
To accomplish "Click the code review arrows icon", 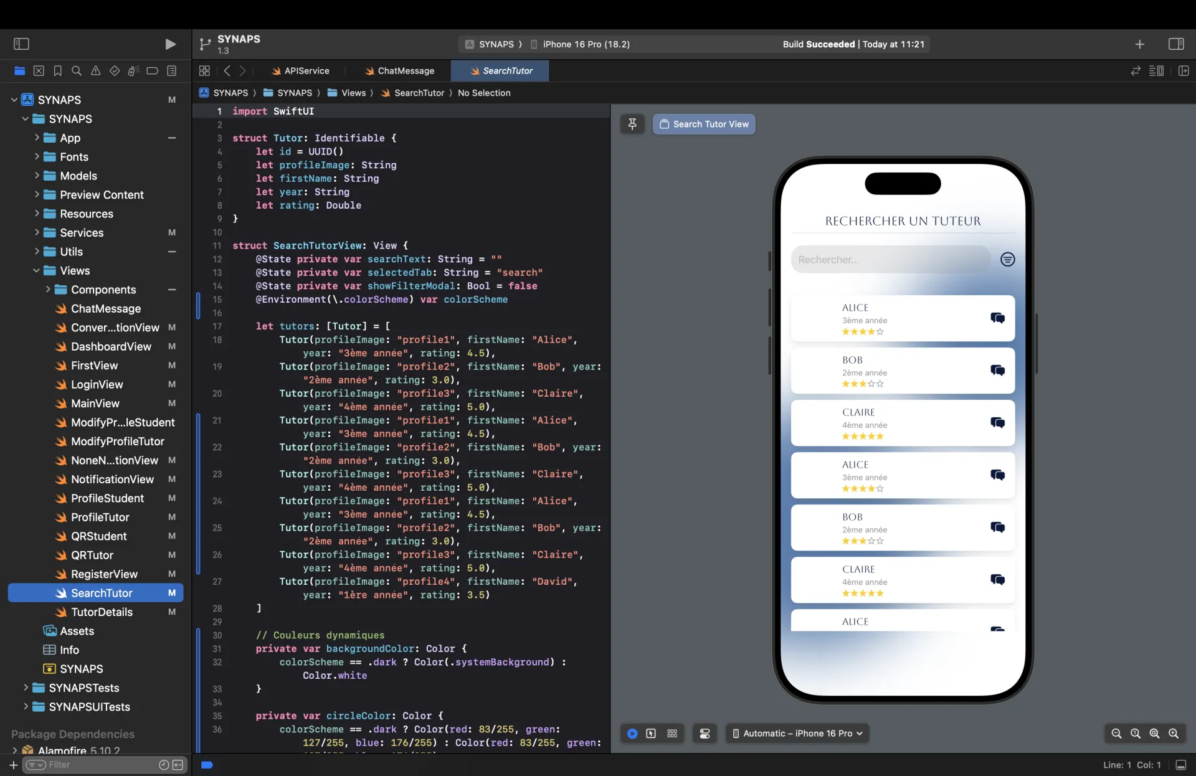I will point(1136,71).
